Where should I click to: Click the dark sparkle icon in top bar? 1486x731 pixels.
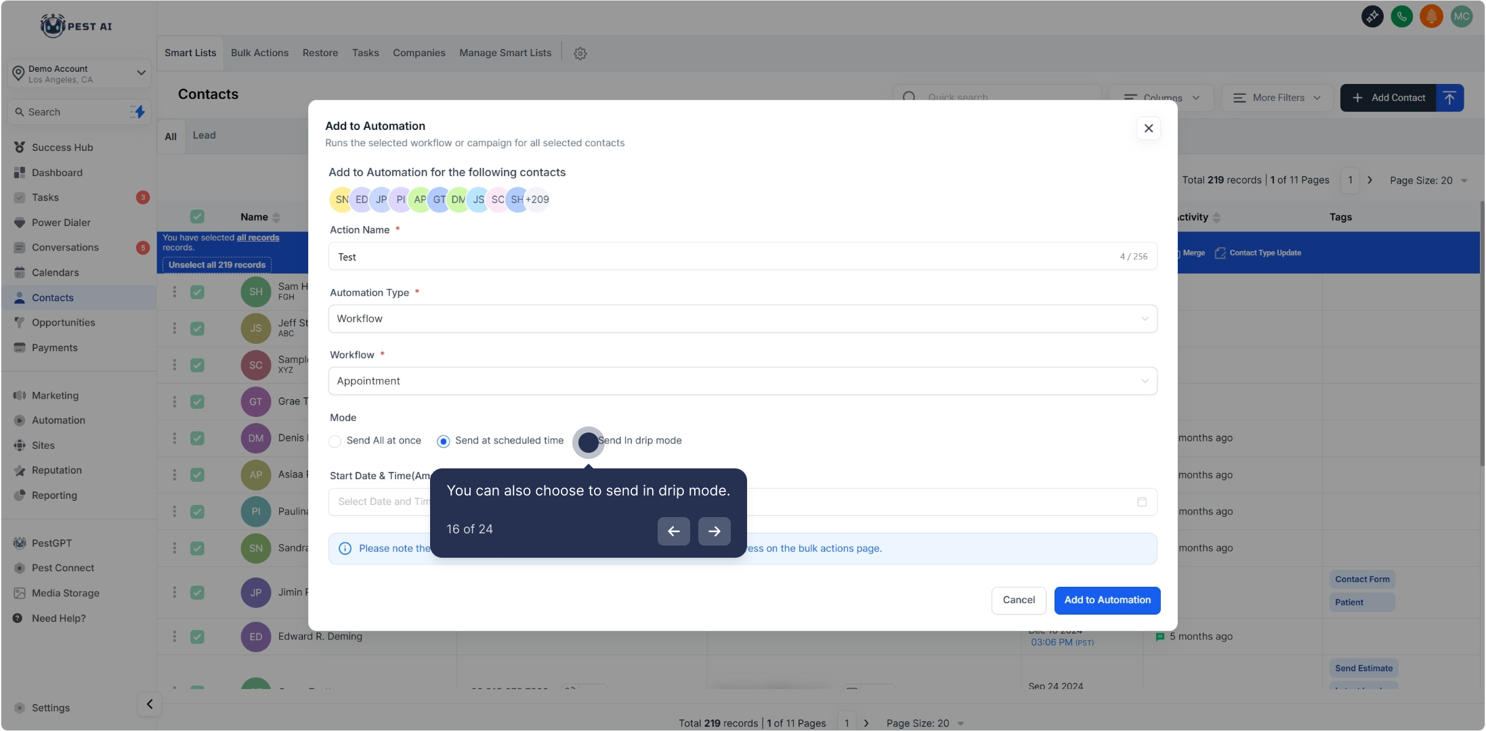tap(1372, 16)
